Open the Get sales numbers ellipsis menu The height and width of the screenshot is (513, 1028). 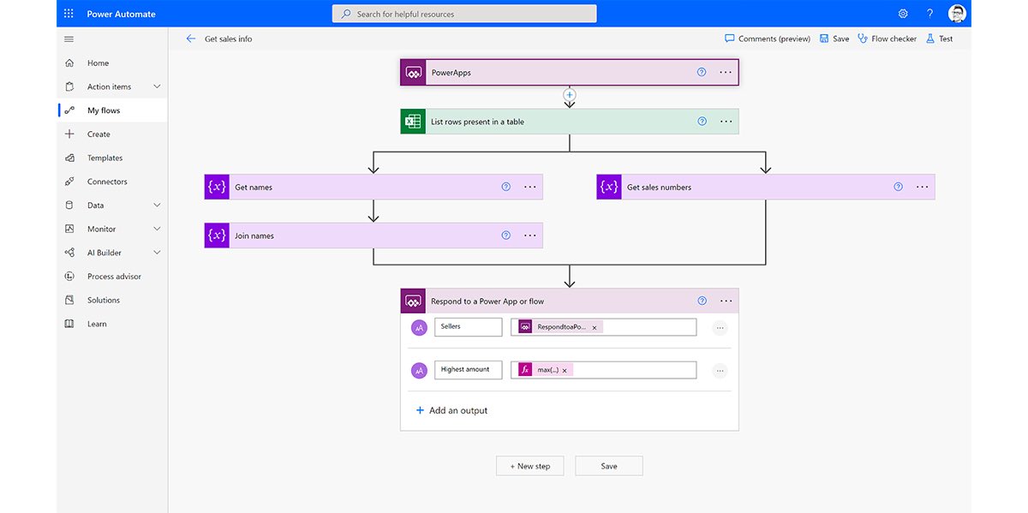click(x=922, y=187)
